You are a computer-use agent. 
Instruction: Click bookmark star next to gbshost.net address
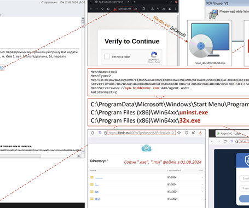(x=136, y=9)
